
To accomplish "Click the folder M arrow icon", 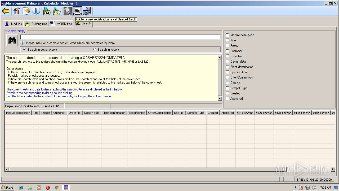I will pyautogui.click(x=47, y=11).
